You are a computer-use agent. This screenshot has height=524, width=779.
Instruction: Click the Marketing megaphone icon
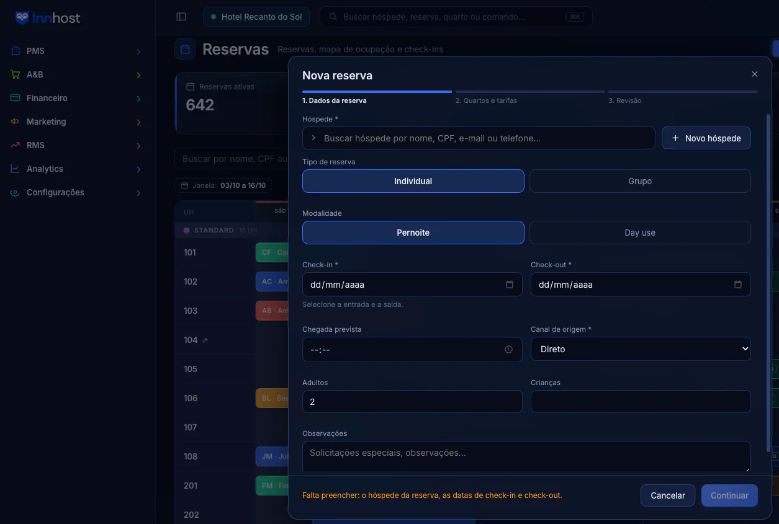tap(16, 122)
